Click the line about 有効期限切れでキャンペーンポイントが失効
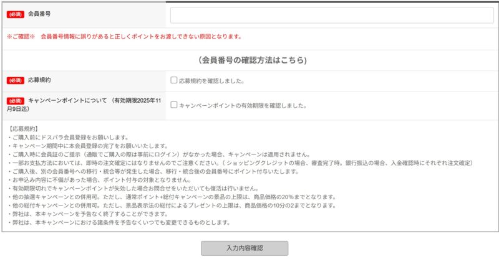This screenshot has height=259, width=499. 133,189
